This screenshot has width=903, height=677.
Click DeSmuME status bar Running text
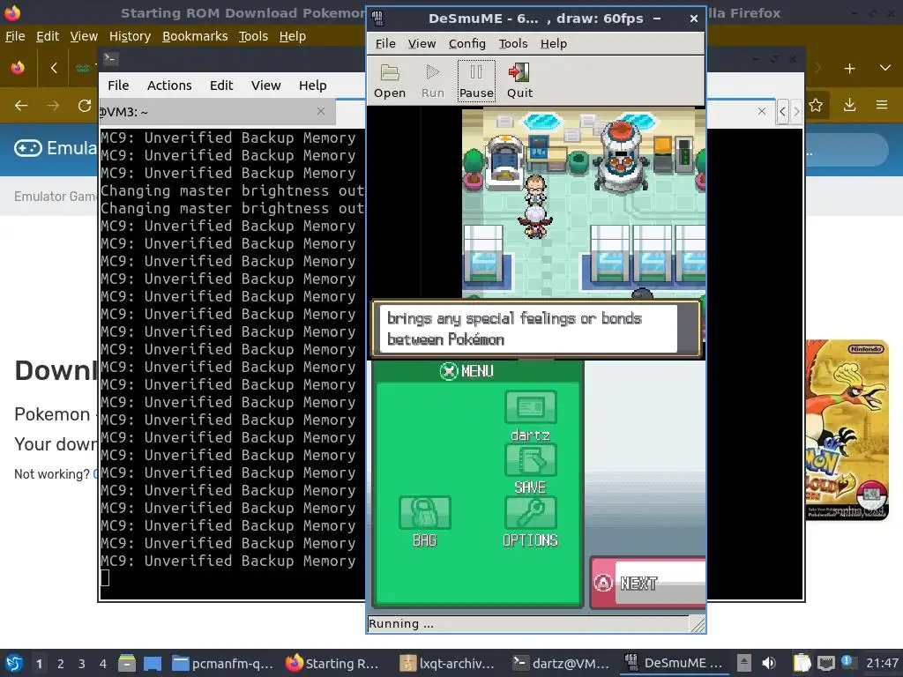401,623
